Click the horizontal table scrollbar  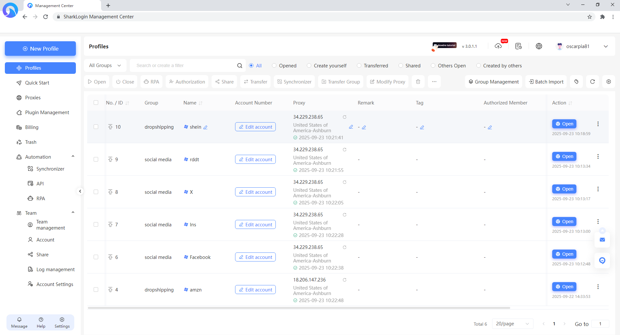(299, 308)
